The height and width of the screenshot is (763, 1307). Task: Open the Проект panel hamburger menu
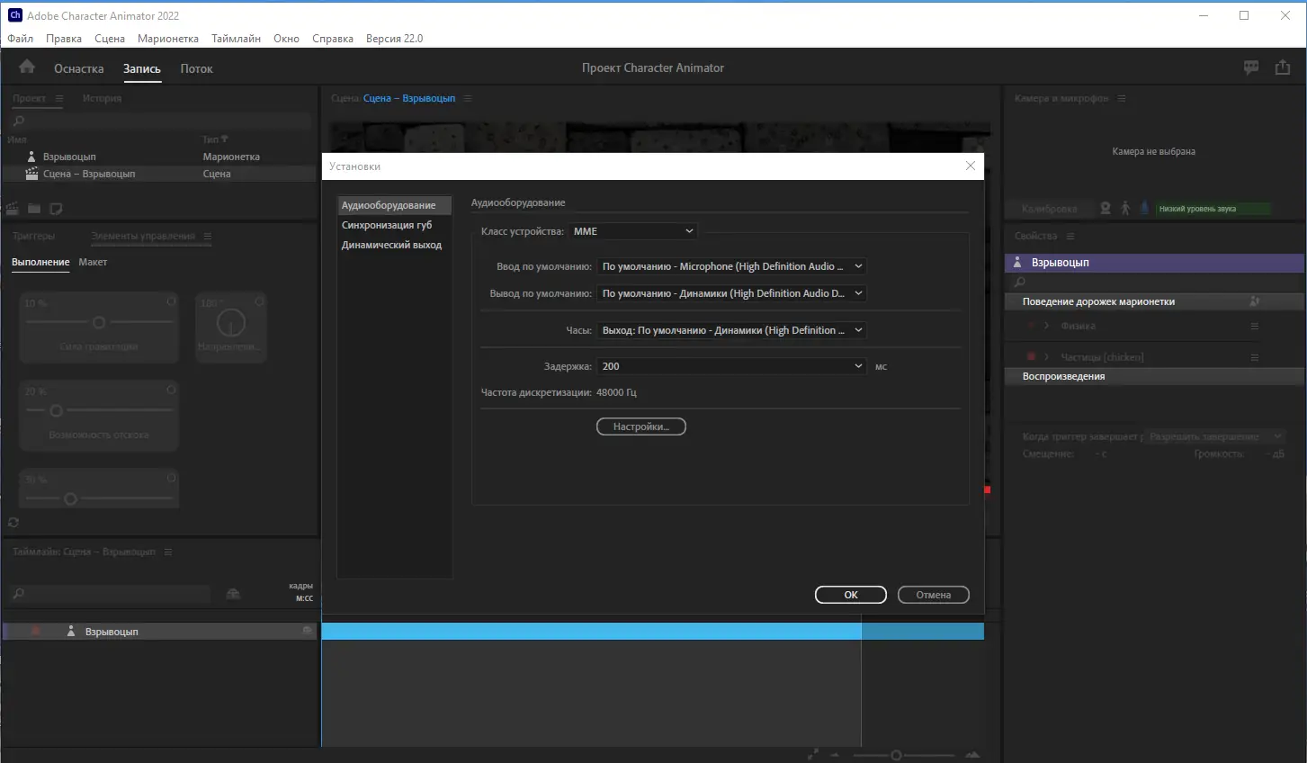(59, 98)
